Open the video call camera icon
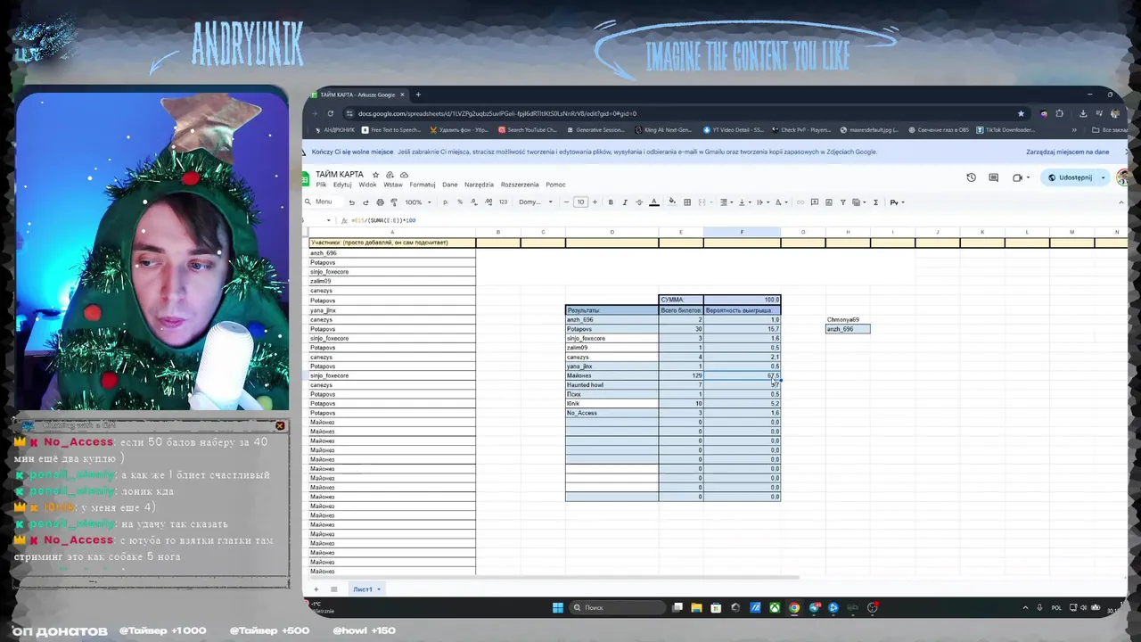This screenshot has width=1141, height=642. tap(1017, 177)
